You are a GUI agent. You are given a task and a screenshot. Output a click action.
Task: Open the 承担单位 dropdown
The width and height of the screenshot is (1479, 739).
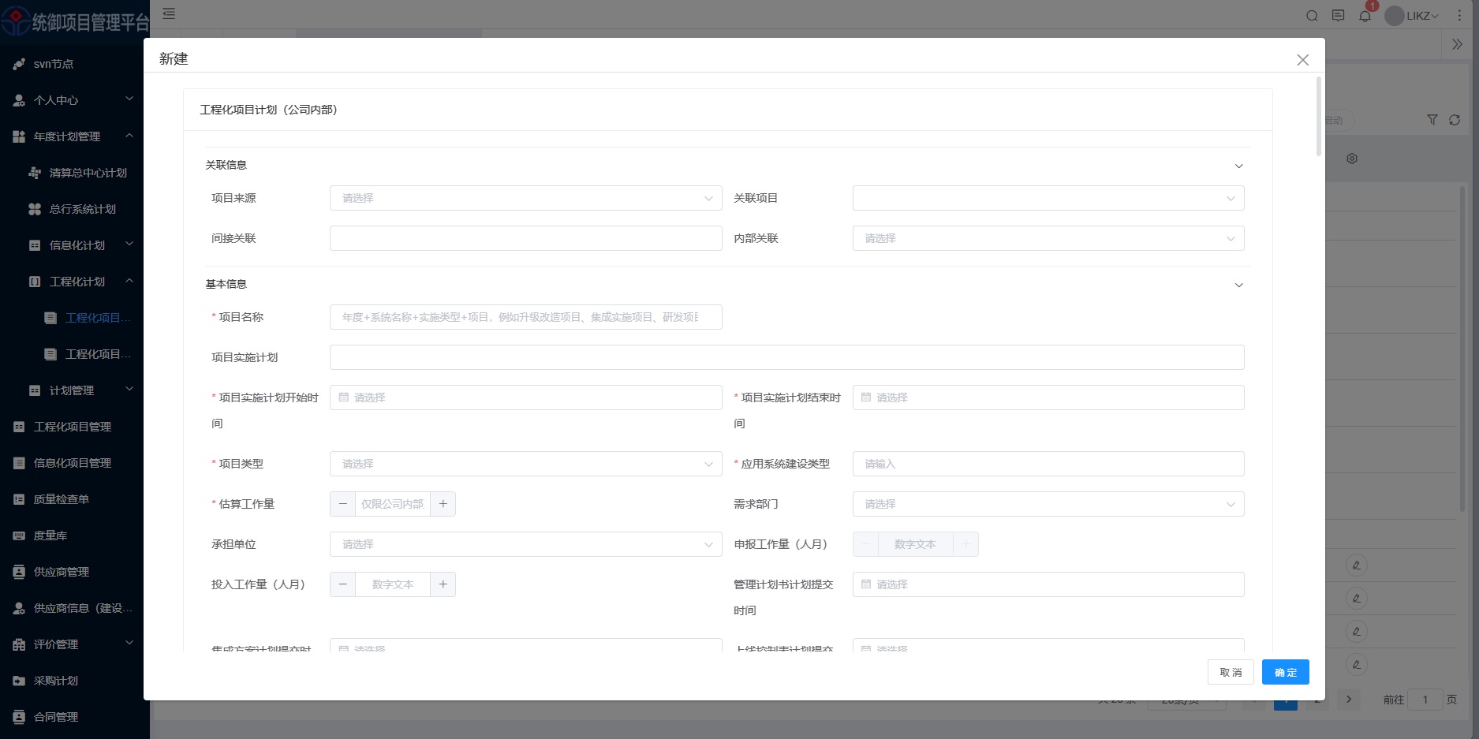pos(526,544)
